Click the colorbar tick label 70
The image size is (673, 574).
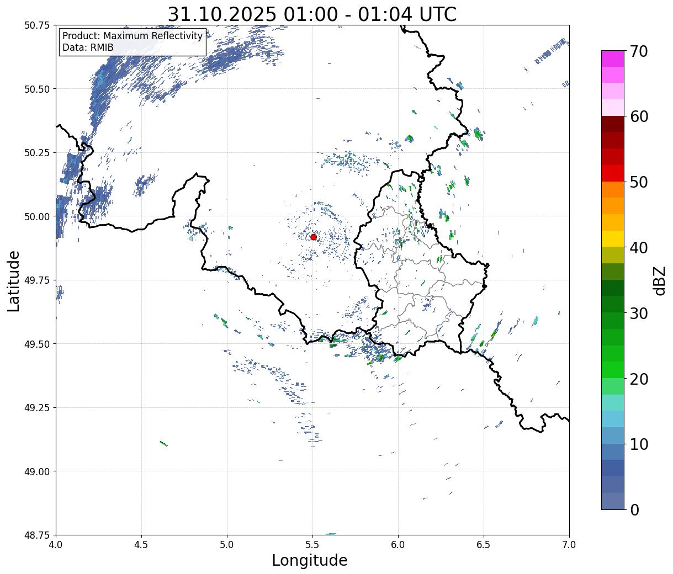coord(639,51)
